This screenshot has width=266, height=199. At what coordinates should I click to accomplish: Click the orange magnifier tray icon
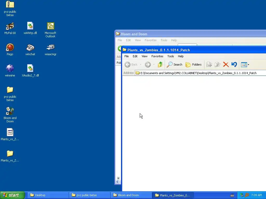pyautogui.click(x=247, y=195)
